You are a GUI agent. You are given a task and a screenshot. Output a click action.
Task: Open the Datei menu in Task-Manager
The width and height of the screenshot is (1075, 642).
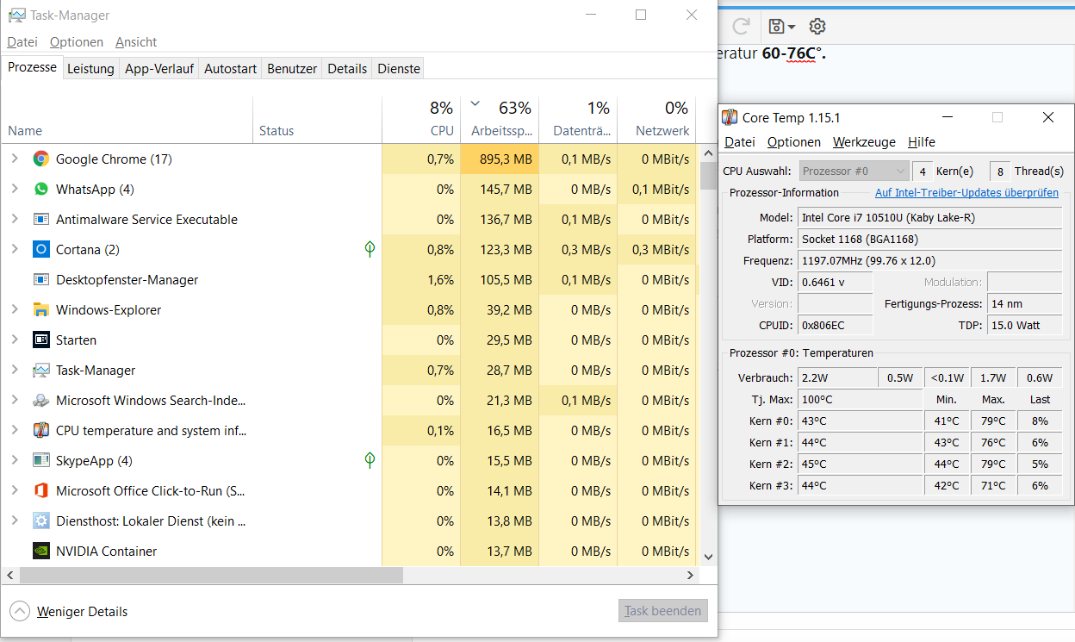pyautogui.click(x=22, y=42)
